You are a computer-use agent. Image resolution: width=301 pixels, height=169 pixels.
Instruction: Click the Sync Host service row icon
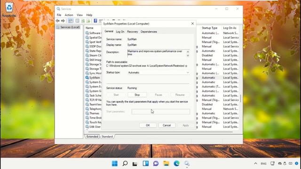pos(87,73)
